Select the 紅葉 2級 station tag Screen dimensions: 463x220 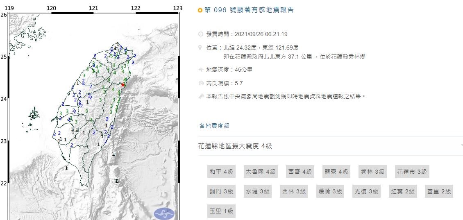(403, 191)
